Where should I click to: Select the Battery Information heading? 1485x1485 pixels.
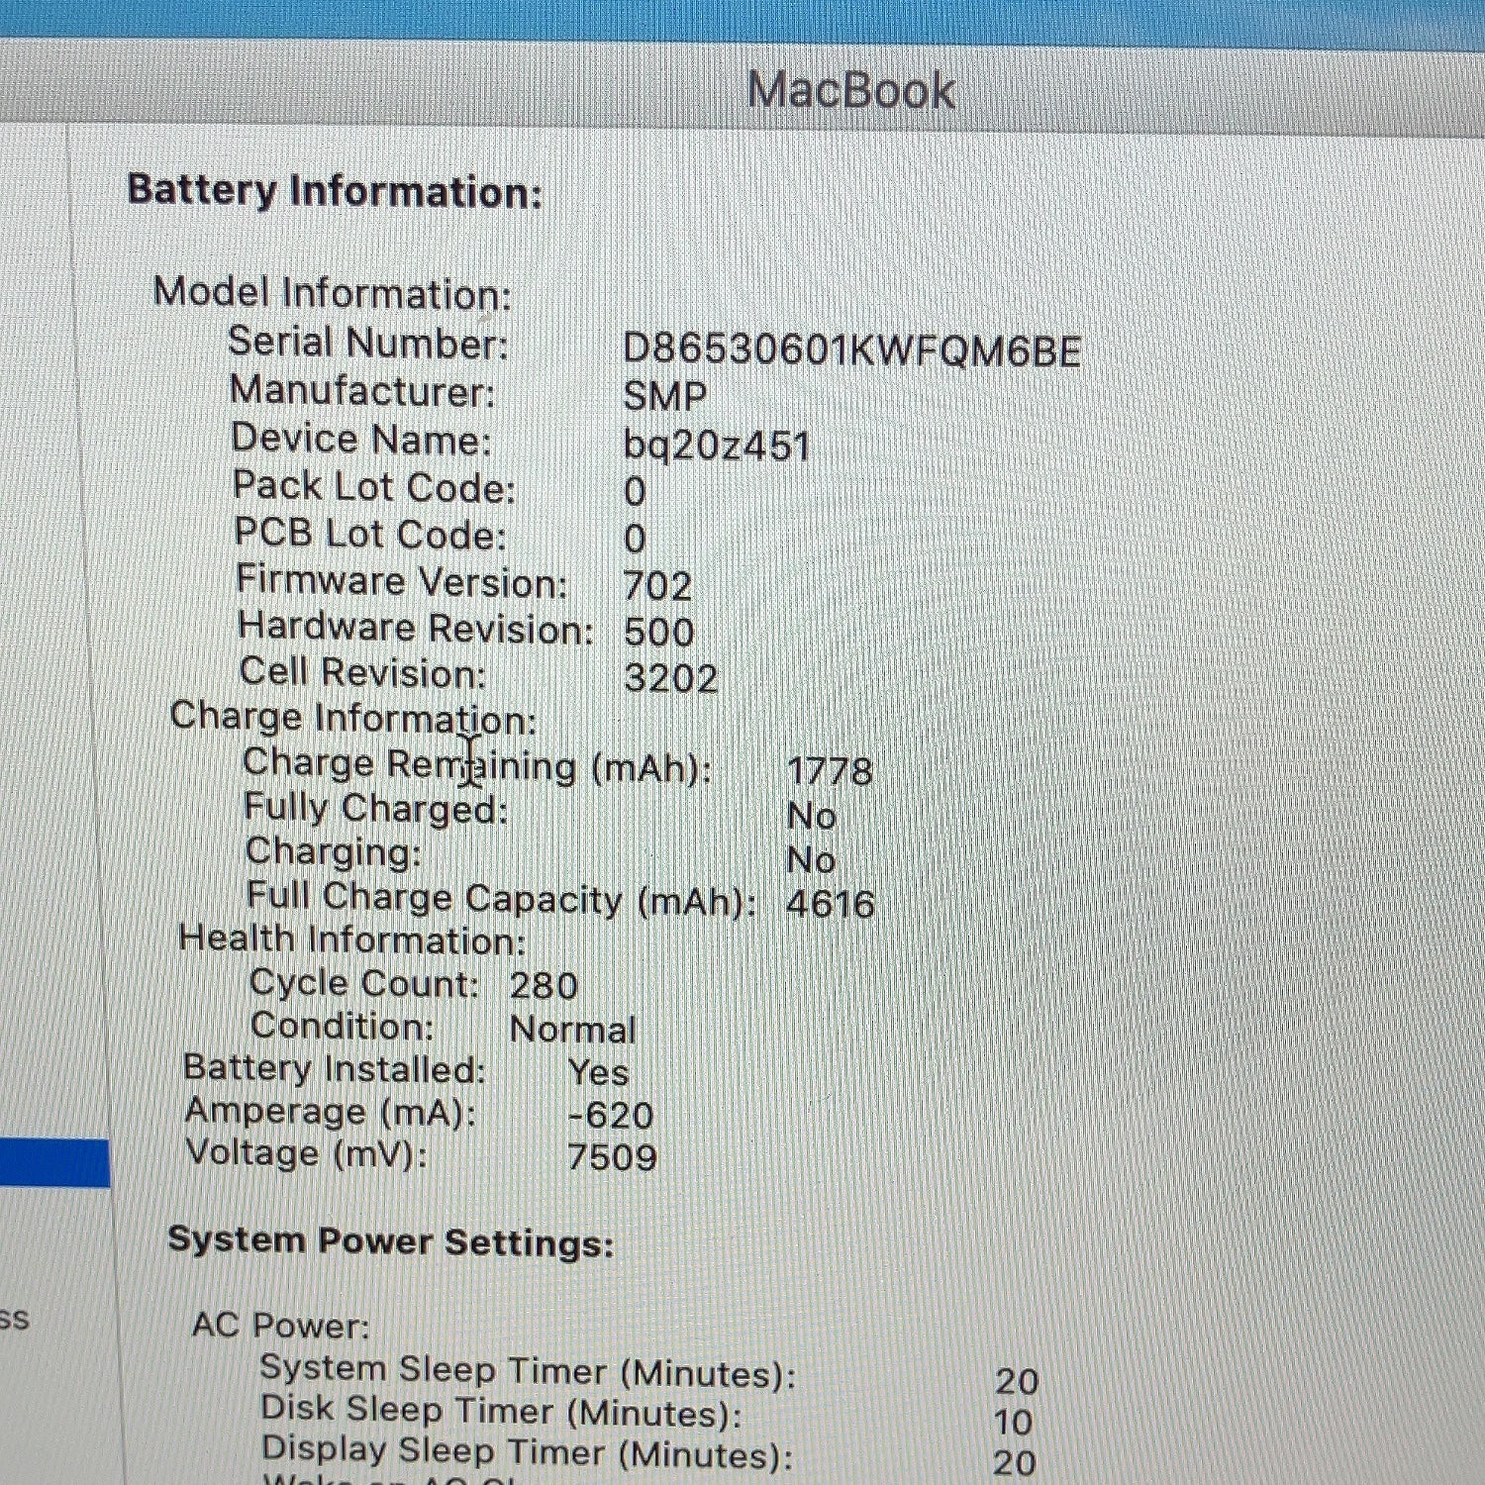point(335,190)
